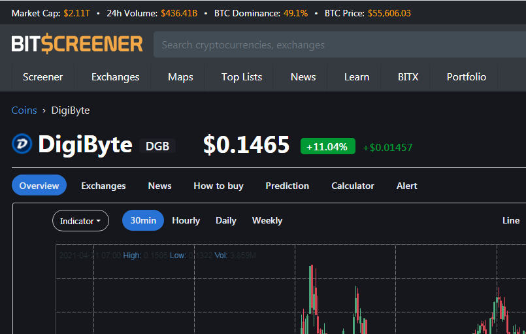This screenshot has height=334, width=526.
Task: Switch chart interval to Daily
Action: [x=226, y=220]
